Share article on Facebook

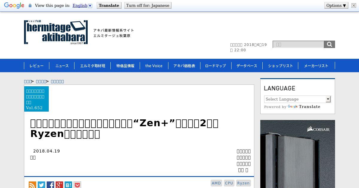[x=50, y=185]
